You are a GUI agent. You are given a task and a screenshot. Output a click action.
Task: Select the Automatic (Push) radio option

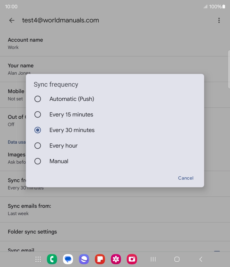click(x=115, y=99)
